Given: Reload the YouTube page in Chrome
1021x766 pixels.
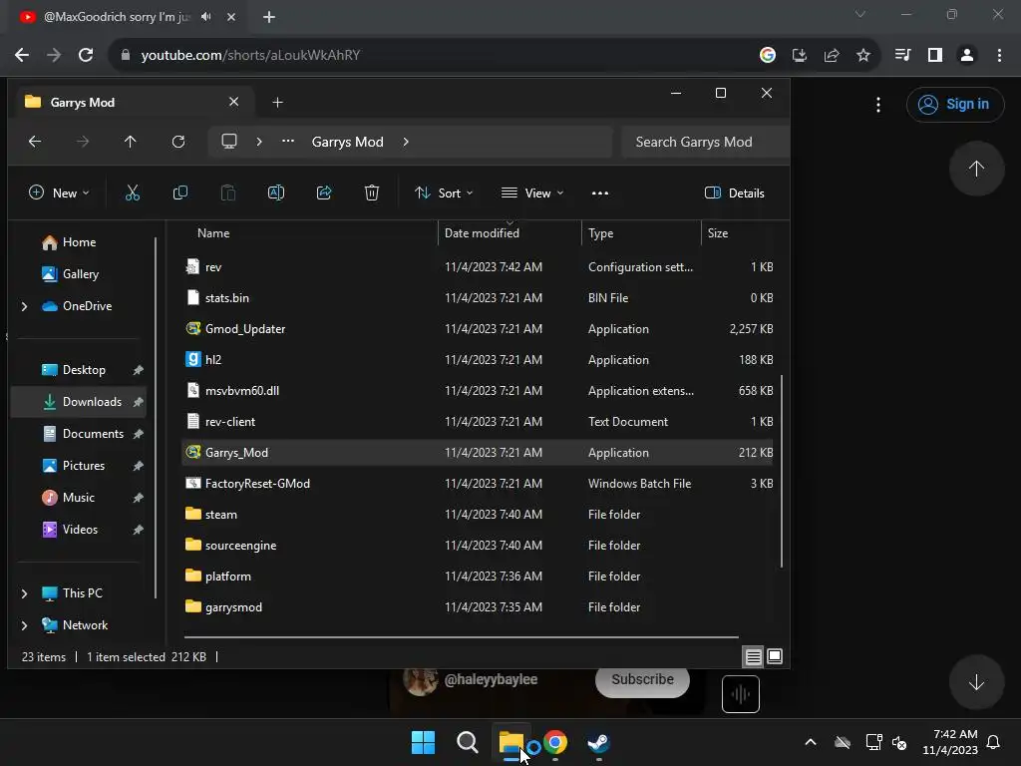Looking at the screenshot, I should pos(86,56).
